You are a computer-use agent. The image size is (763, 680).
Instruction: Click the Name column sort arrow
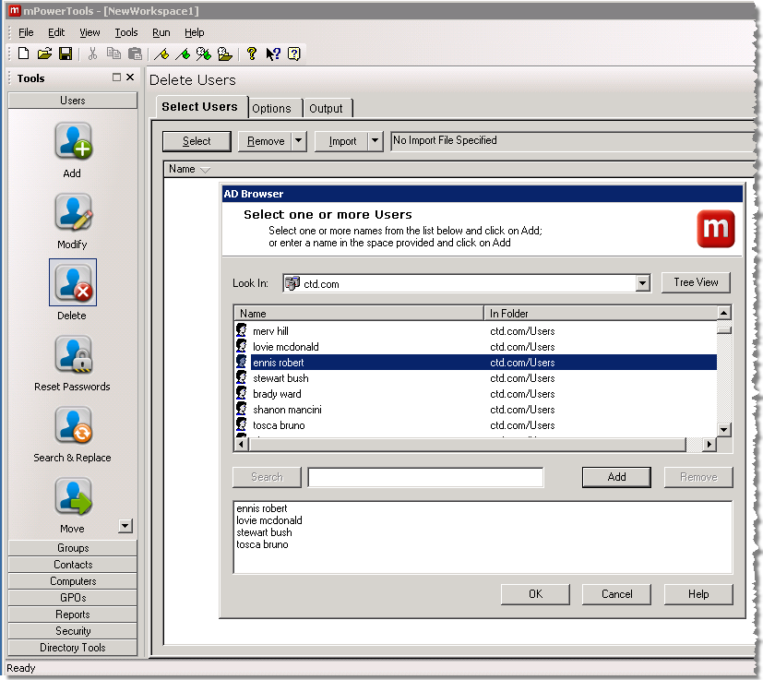pyautogui.click(x=206, y=170)
